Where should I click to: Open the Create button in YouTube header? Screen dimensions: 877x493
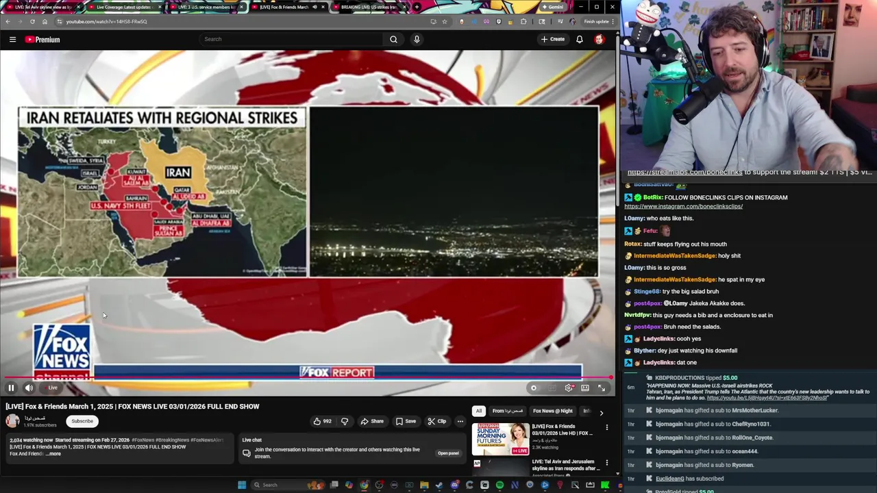[x=552, y=40]
